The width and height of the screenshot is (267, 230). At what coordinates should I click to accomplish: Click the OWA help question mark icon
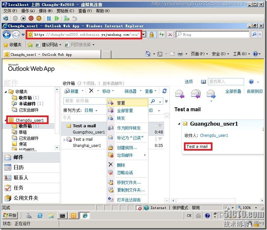click(x=251, y=82)
